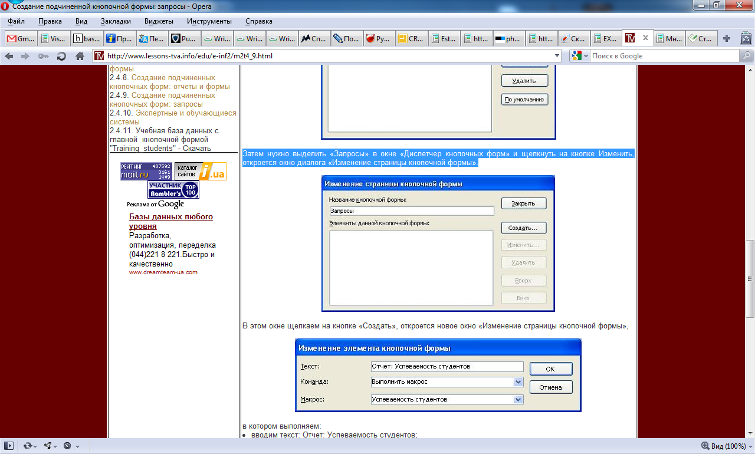Click the Реклама от Google label
Screen dimensions: 755x454
pos(156,204)
